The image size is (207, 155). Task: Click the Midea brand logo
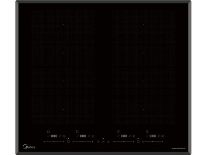click(x=29, y=147)
